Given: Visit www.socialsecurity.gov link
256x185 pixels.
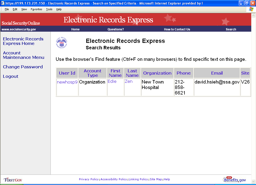Looking at the screenshot, I should pos(19,29).
